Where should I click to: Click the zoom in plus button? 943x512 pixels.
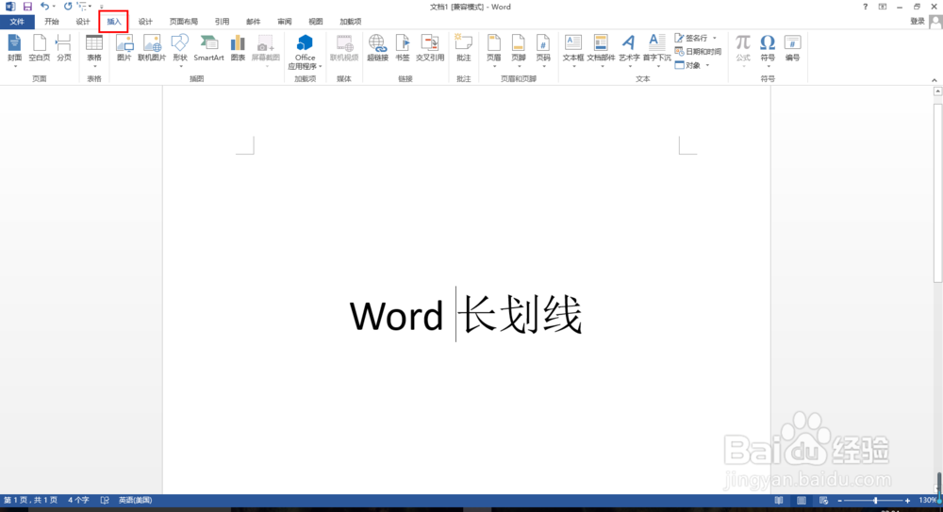pos(907,501)
